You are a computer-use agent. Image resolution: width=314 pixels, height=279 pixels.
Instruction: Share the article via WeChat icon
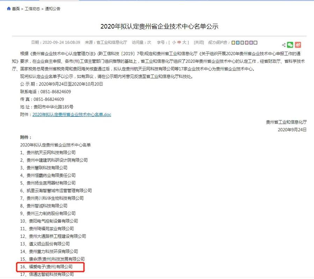(290, 45)
